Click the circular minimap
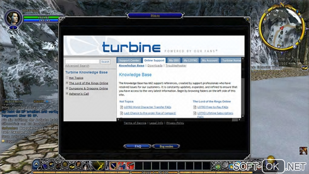Viewport: 309px width, 174px height. (x=282, y=28)
